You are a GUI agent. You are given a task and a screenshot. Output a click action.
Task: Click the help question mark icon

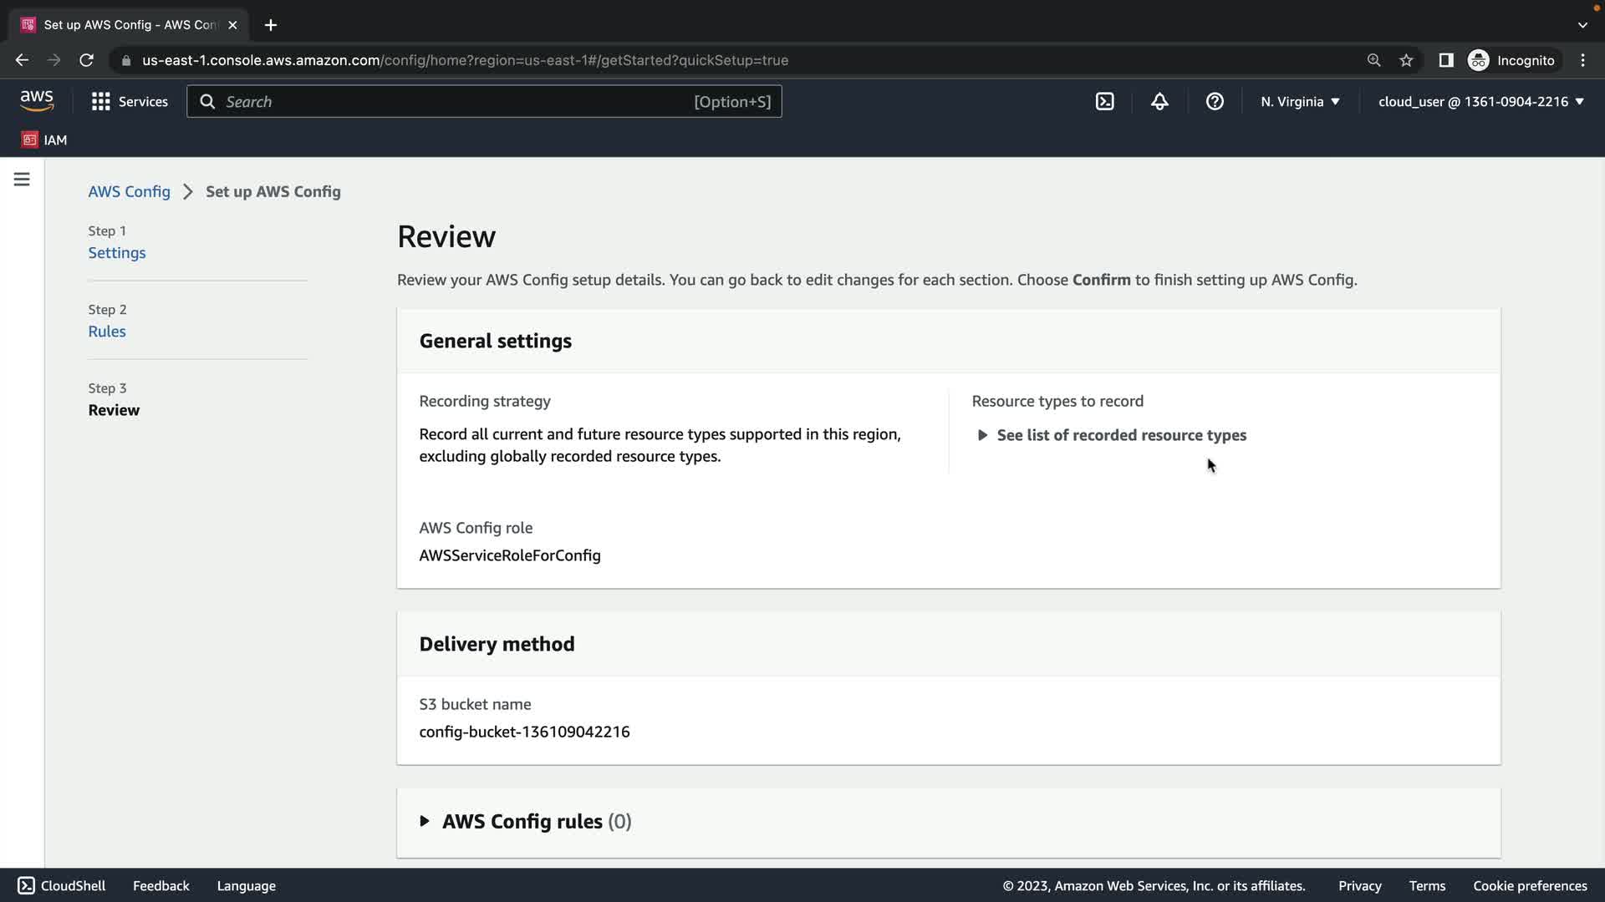tap(1215, 101)
